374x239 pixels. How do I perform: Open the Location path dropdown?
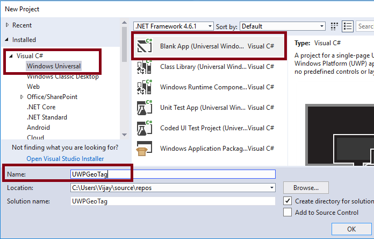coord(272,188)
